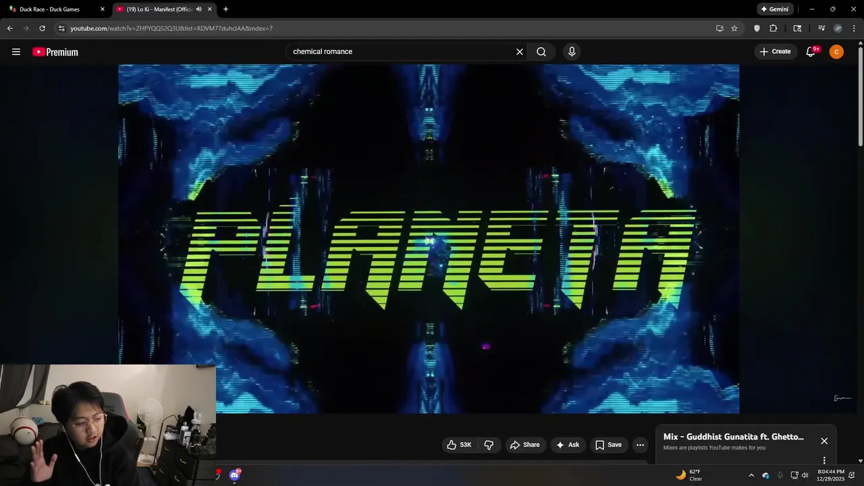Viewport: 864px width, 486px height.
Task: Like the video (53K)
Action: pos(459,445)
